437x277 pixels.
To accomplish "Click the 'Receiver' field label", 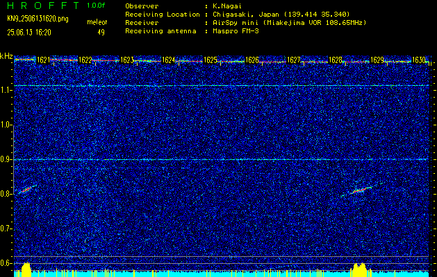I will (x=142, y=22).
